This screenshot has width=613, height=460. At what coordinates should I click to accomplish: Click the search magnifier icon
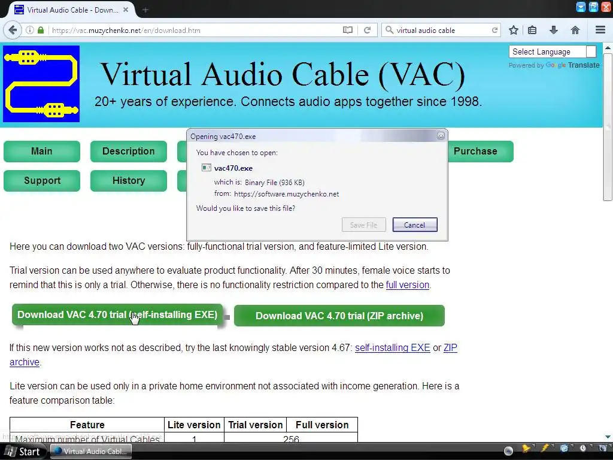389,30
